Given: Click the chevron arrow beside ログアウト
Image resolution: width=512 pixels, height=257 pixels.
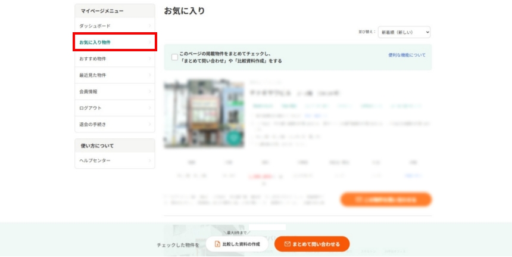Looking at the screenshot, I should click(149, 108).
